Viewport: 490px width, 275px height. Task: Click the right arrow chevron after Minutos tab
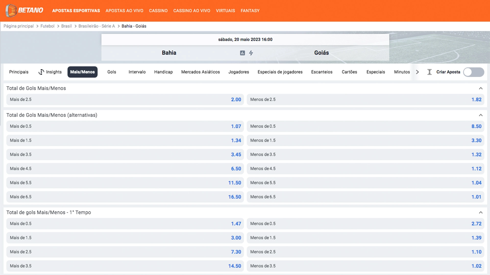pyautogui.click(x=418, y=72)
